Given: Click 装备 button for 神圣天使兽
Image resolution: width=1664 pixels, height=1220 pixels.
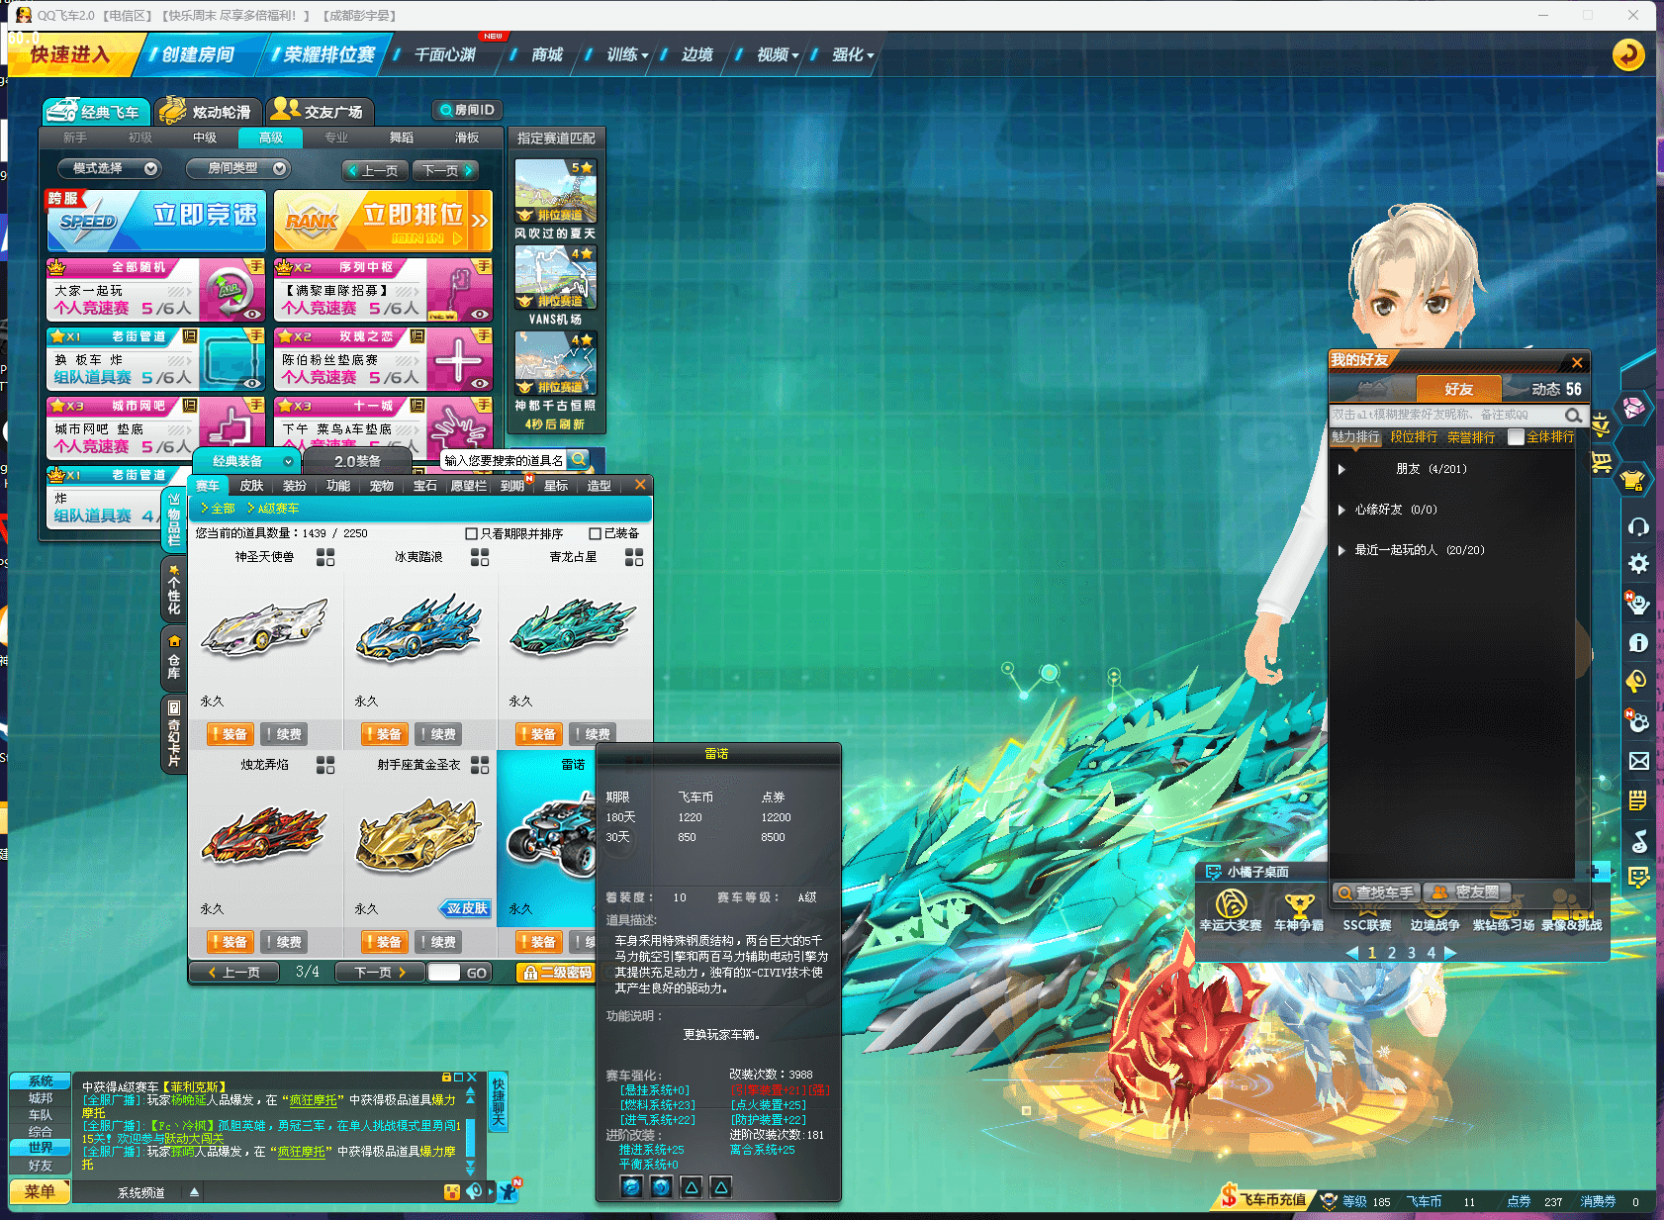Looking at the screenshot, I should pyautogui.click(x=229, y=734).
